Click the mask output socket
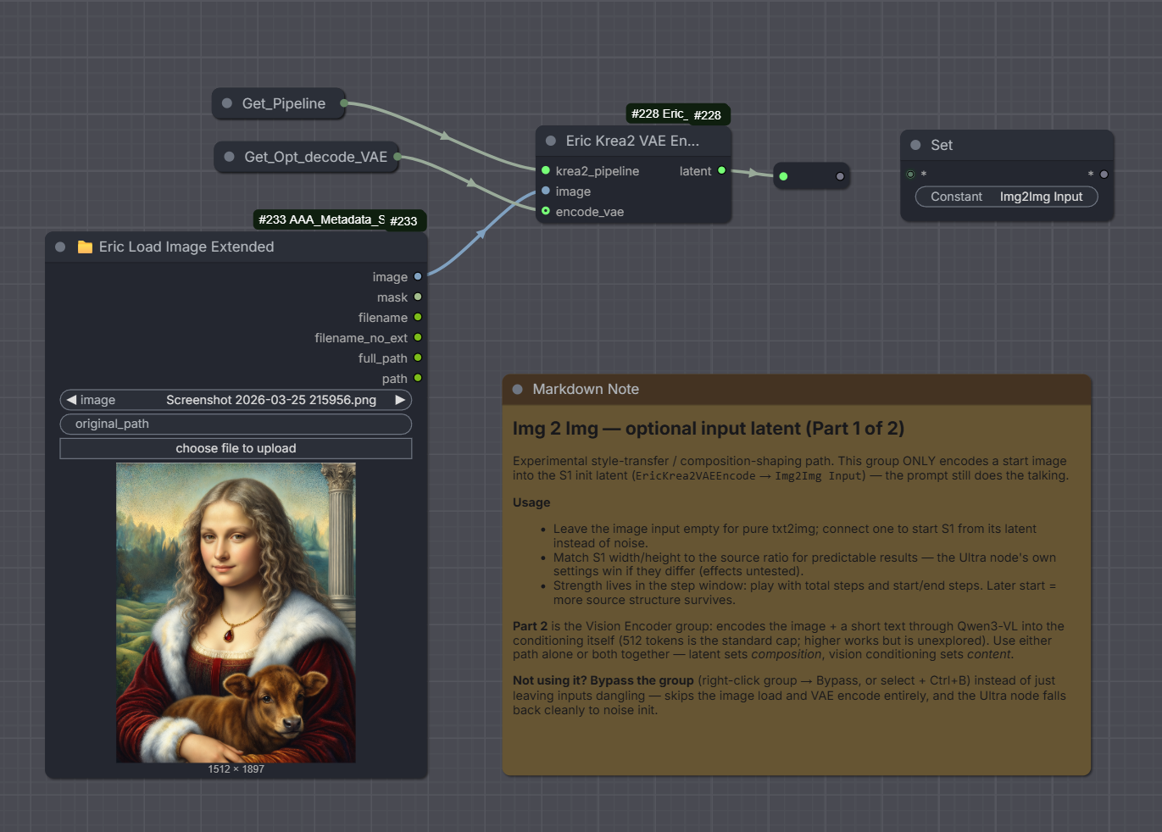The height and width of the screenshot is (832, 1162). [x=418, y=297]
